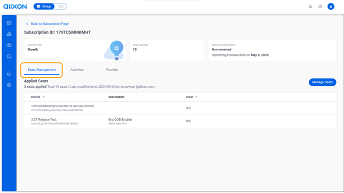Switch to the Provider tab
Screen dimensions: 344x193
(112, 70)
